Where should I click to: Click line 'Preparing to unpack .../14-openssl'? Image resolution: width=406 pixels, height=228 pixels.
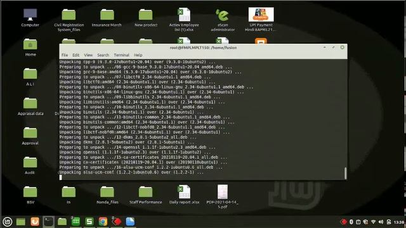(x=137, y=147)
